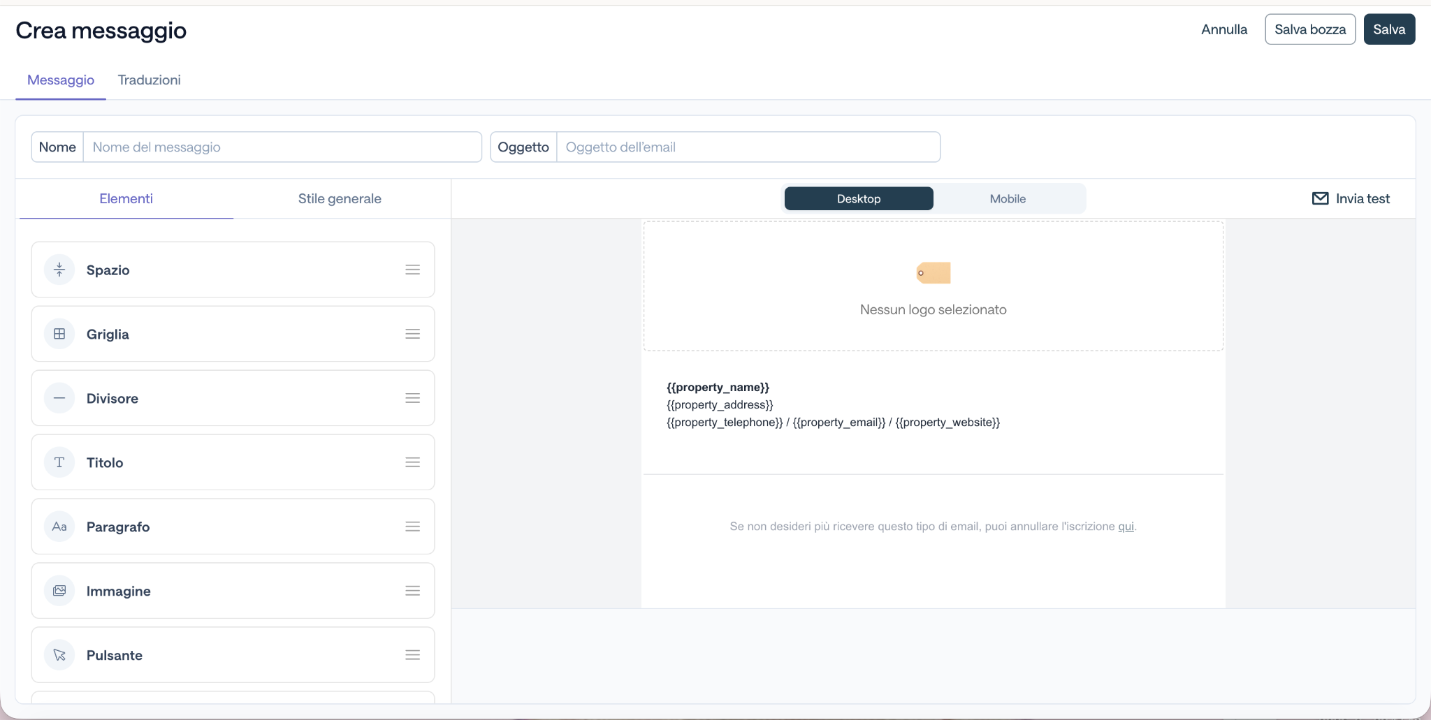Click the orange logo tag placeholder icon
Image resolution: width=1431 pixels, height=720 pixels.
click(934, 272)
